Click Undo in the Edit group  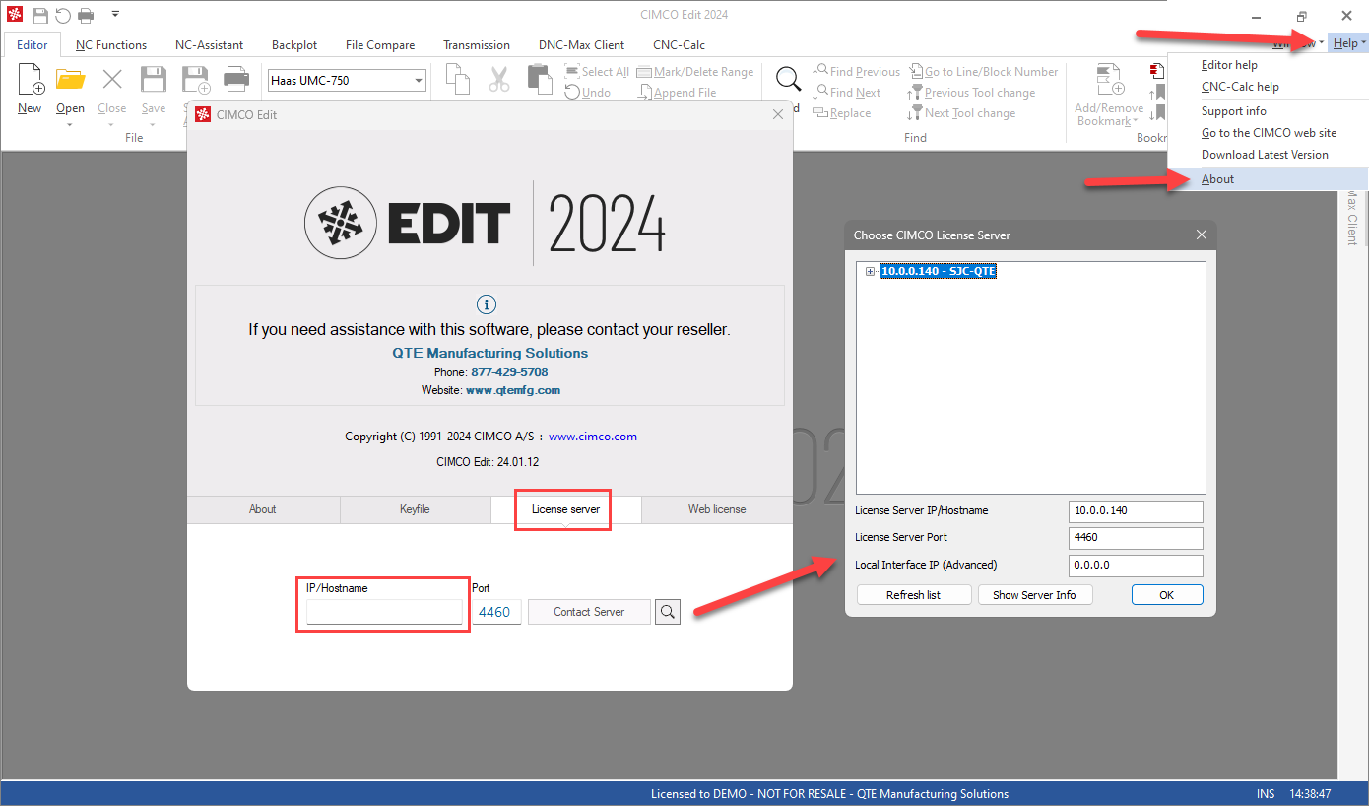588,93
